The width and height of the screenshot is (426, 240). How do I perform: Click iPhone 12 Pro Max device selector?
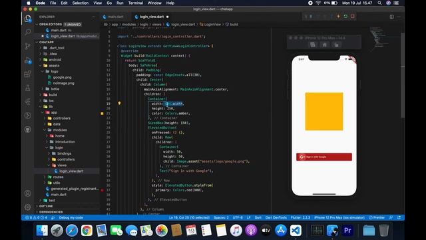pos(339,217)
